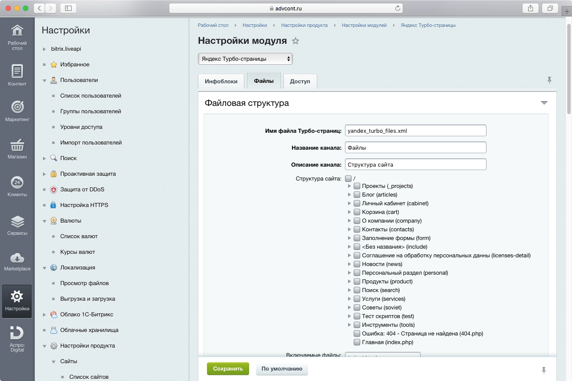Check the Корзина (cart) checkbox
This screenshot has height=381, width=572.
click(357, 212)
